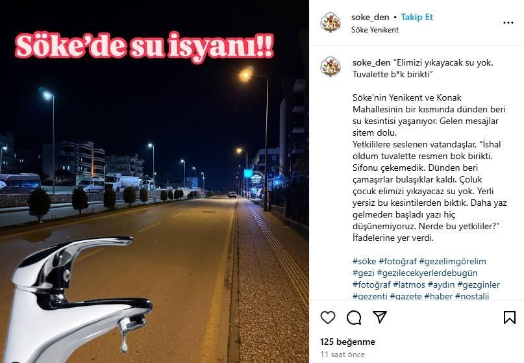Open the #söke hashtag
Viewport: 524px width, 363px height.
[364, 262]
